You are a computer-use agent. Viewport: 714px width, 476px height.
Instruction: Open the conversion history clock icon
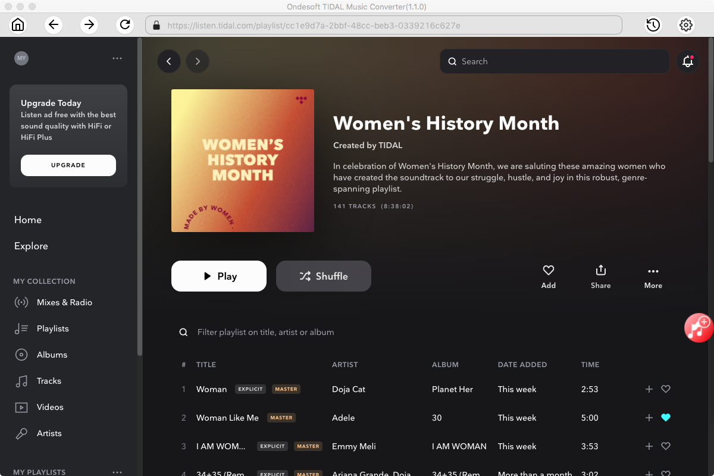pyautogui.click(x=653, y=25)
